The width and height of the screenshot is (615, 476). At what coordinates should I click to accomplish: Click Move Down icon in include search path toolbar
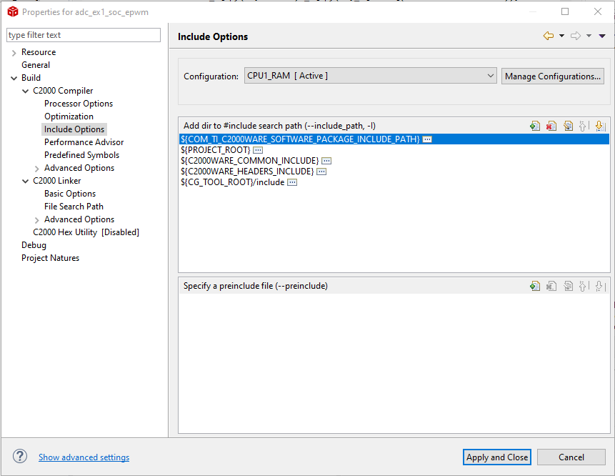(600, 126)
